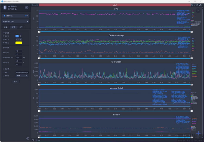Open the V2241HA device dropdown
The width and height of the screenshot is (204, 142).
pyautogui.click(x=16, y=16)
